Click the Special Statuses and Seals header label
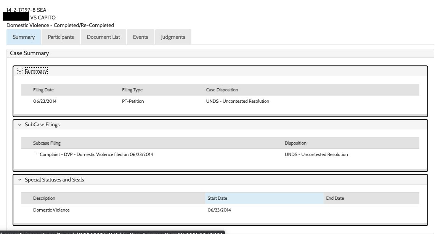The image size is (435, 234). (55, 180)
